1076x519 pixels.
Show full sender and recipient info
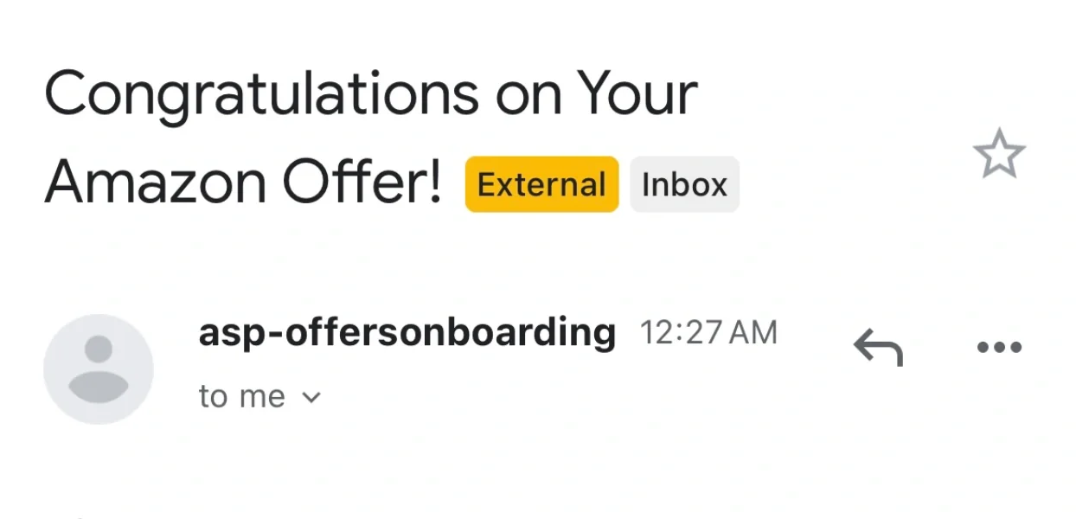311,398
